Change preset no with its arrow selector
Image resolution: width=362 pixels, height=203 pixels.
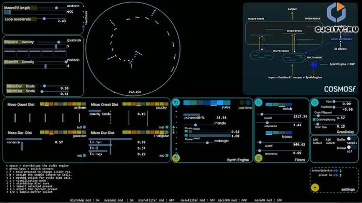336,175
